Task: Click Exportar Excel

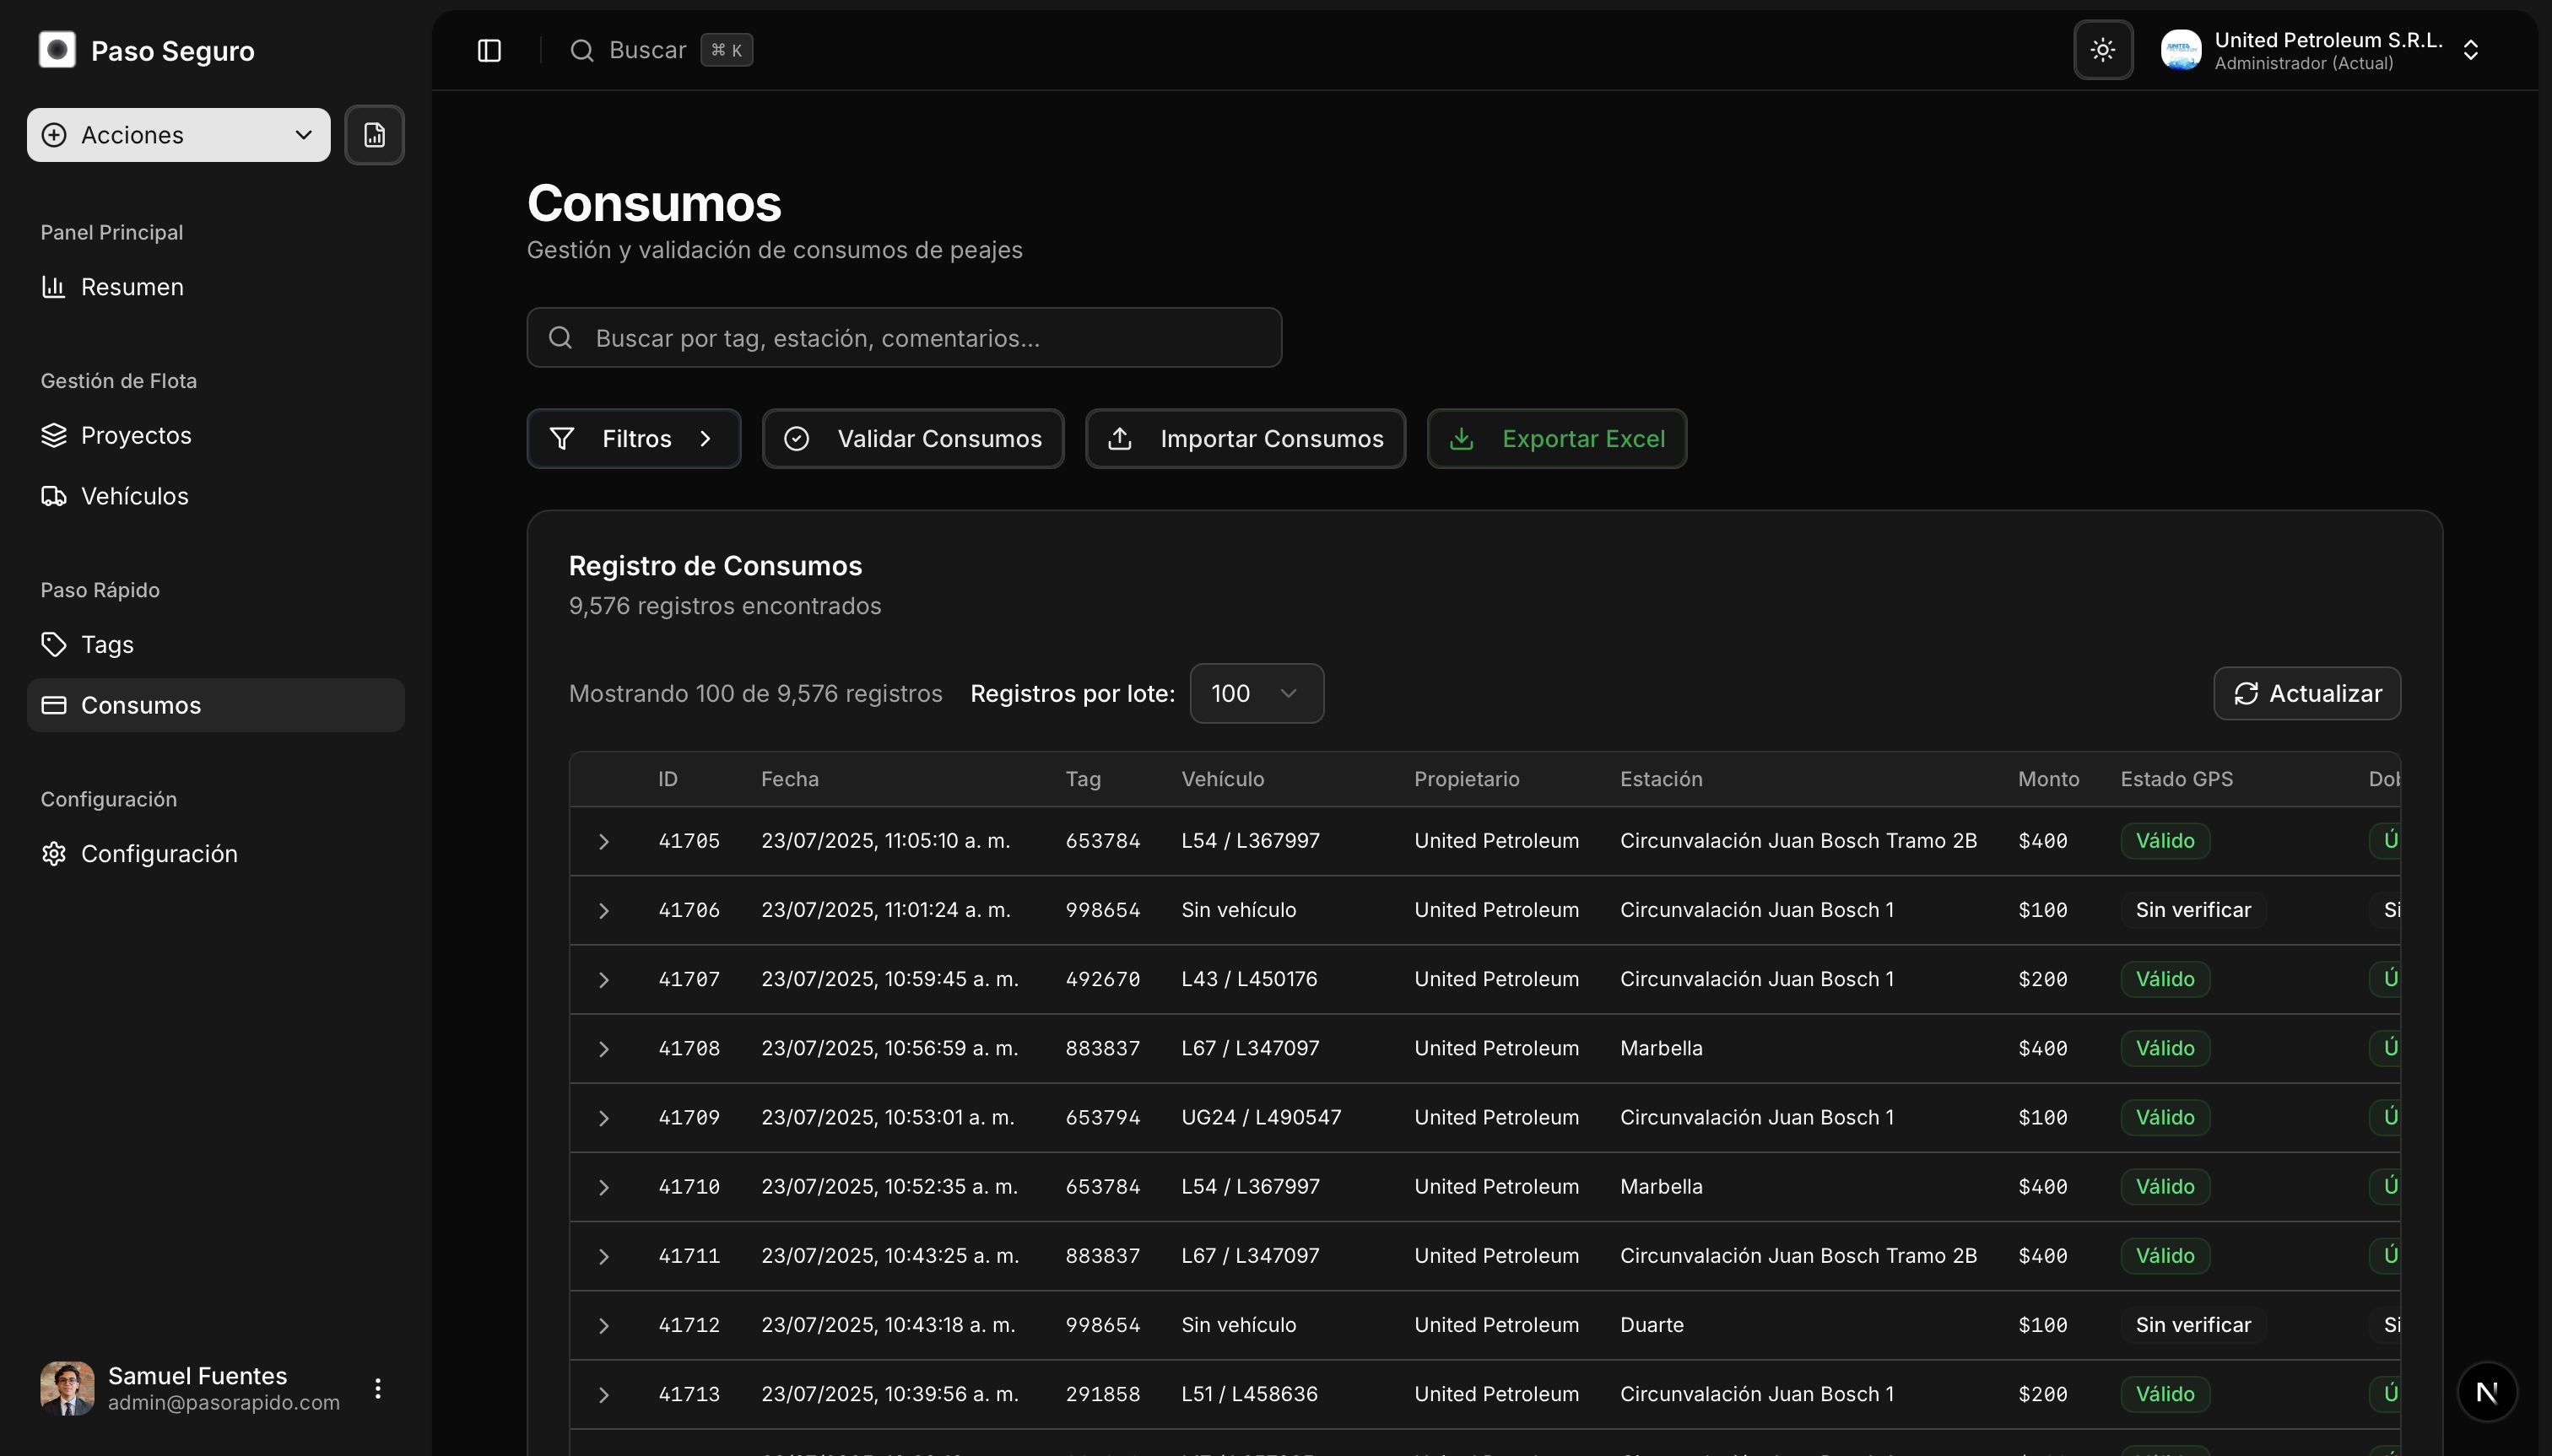Action: (x=1555, y=438)
